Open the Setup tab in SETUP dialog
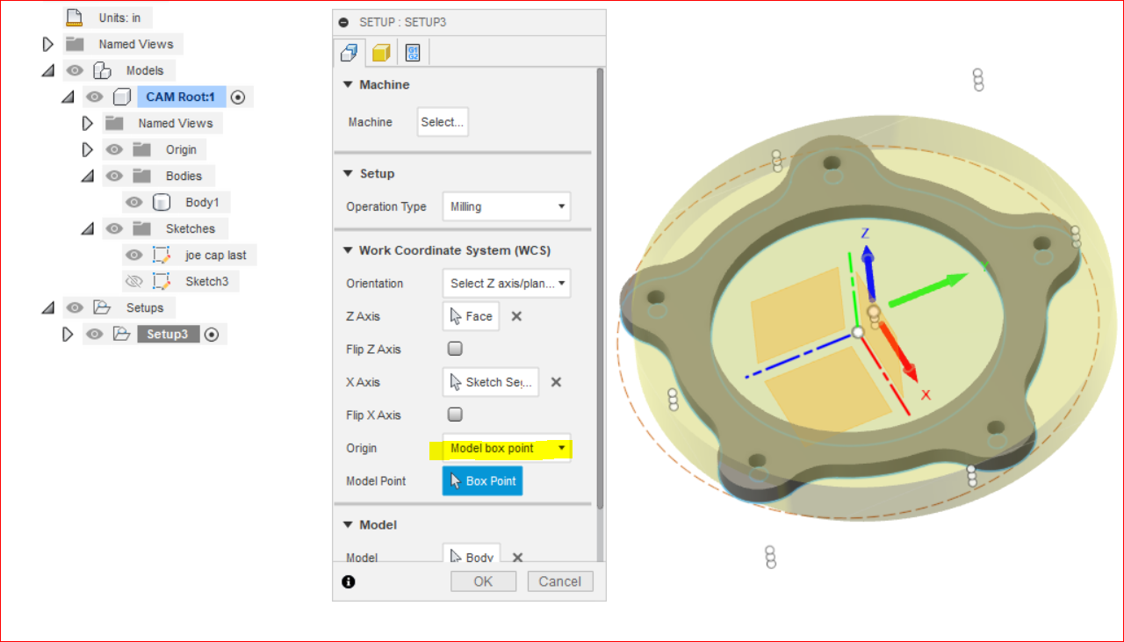This screenshot has height=642, width=1124. tap(349, 53)
